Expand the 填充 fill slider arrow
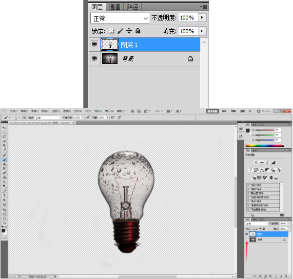 [202, 31]
